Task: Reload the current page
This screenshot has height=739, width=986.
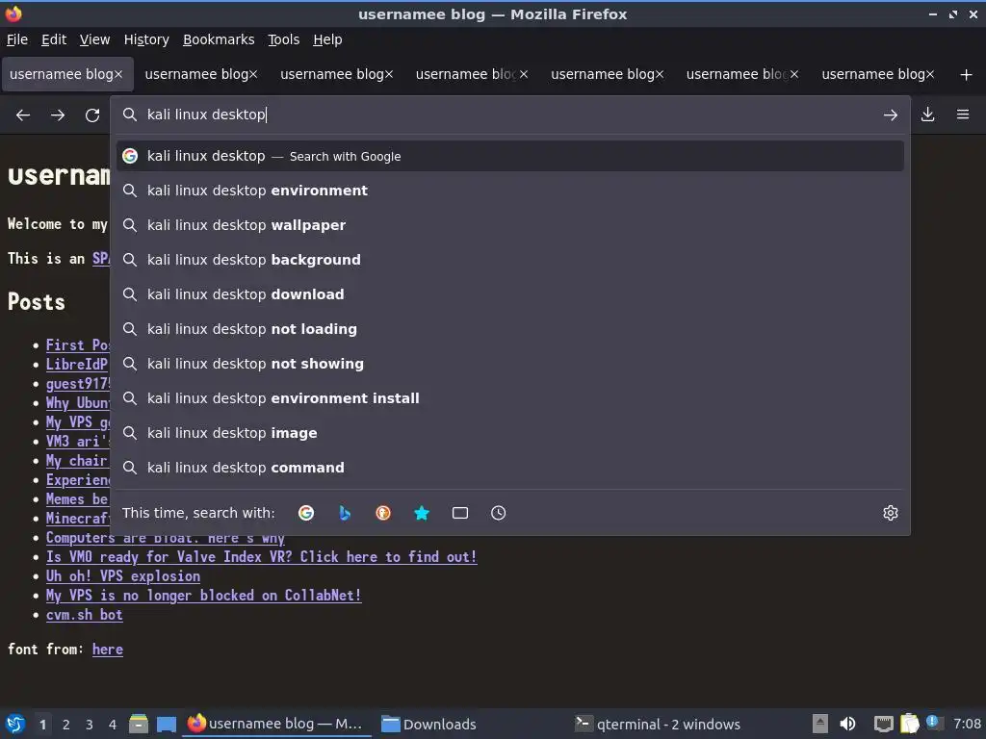Action: point(92,115)
